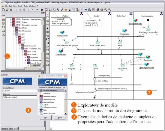Image resolution: width=165 pixels, height=131 pixels.
Task: Click the explorer vertical scrollbar down arrow
Action: (43, 66)
